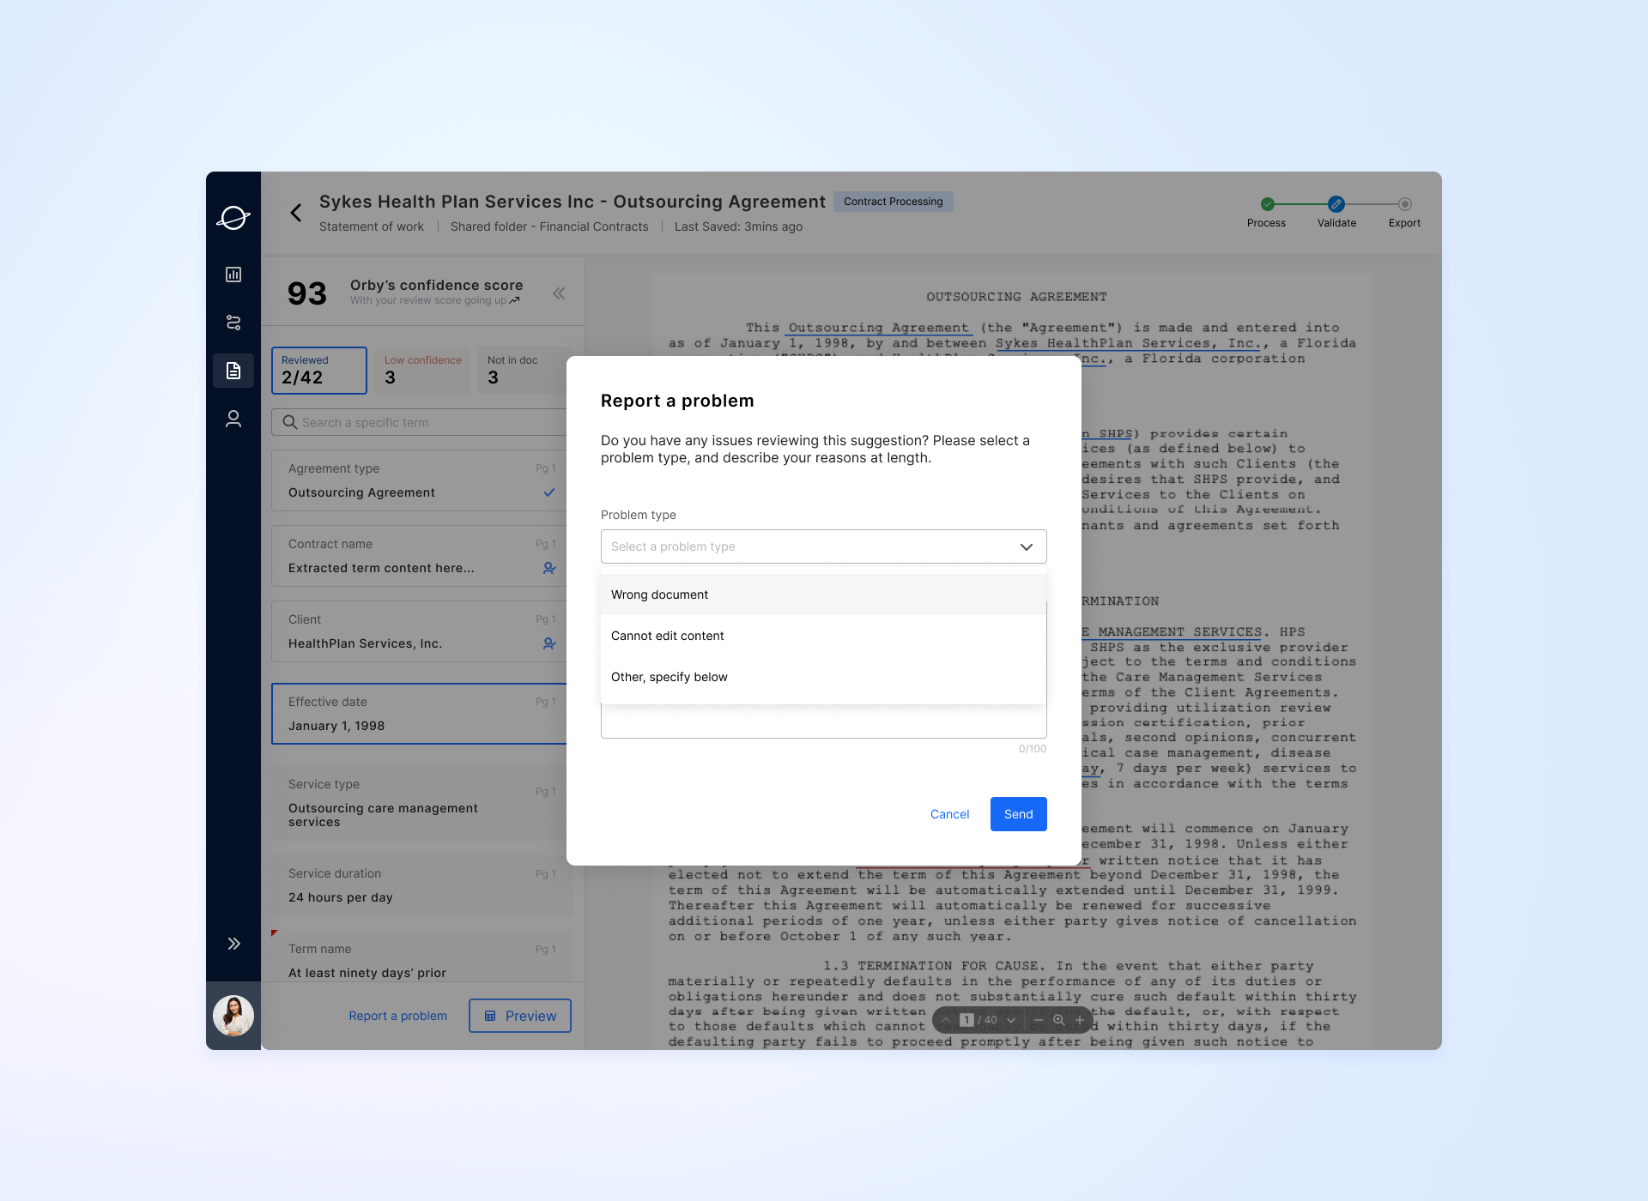
Task: Click the user-edit icon on Client term
Action: [549, 643]
